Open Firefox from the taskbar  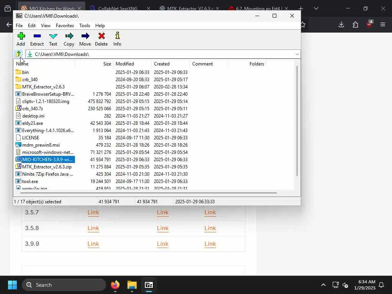[115, 285]
